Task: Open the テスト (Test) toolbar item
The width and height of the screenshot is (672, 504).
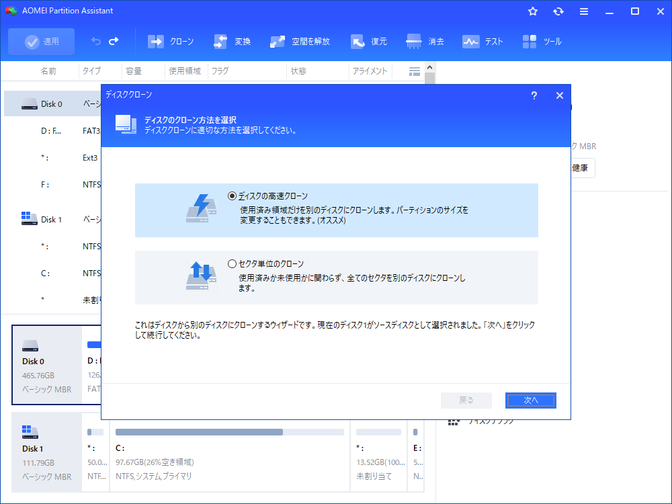Action: [x=482, y=42]
